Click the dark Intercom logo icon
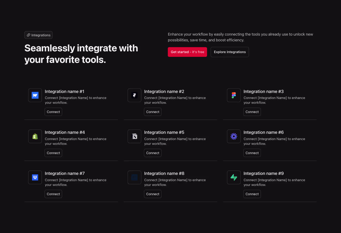 click(x=134, y=177)
